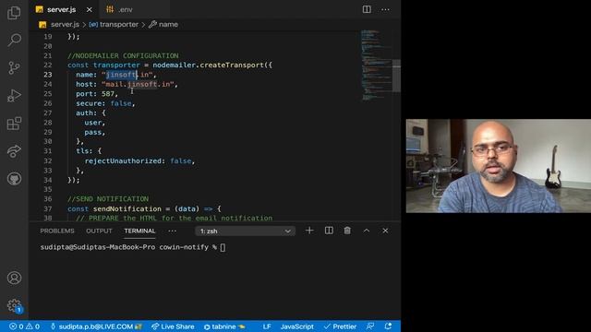Kill terminal with the trash icon
The height and width of the screenshot is (332, 591).
pos(347,231)
